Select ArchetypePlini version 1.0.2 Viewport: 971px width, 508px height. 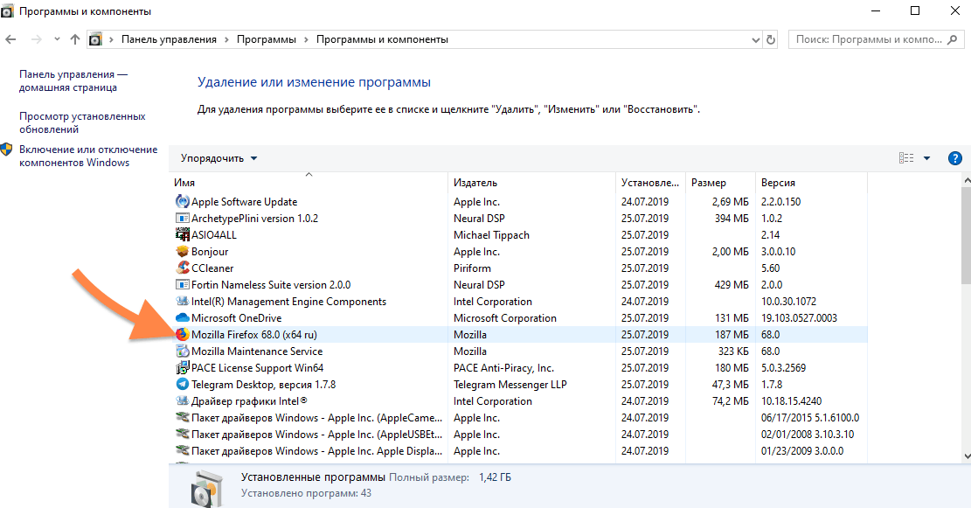click(x=254, y=219)
